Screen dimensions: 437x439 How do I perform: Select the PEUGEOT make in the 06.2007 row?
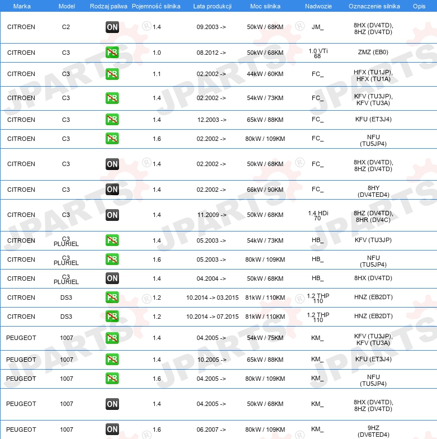click(x=21, y=429)
